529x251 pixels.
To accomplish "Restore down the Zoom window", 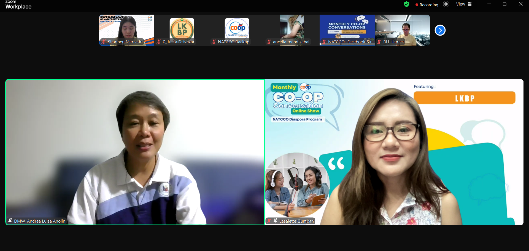I will tap(505, 4).
